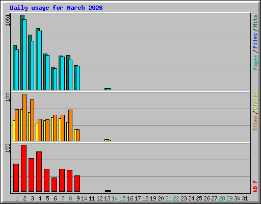
Task: Click day 12 label on the x-axis
Action: (x=99, y=198)
